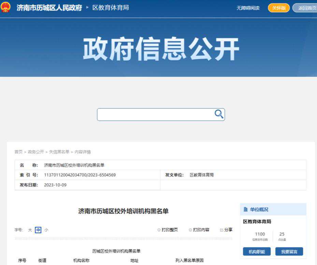Open 首页 in the breadcrumb

[18, 152]
